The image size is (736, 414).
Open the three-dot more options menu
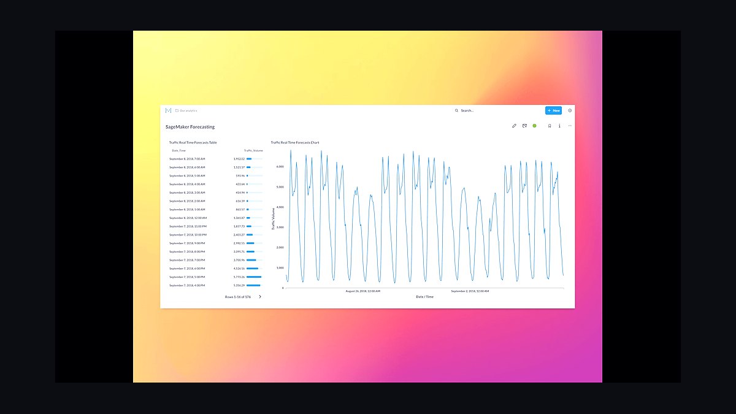coord(570,126)
